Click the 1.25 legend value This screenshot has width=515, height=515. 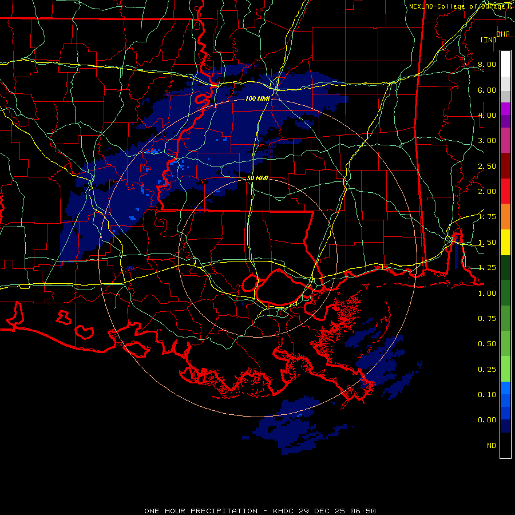coord(487,268)
